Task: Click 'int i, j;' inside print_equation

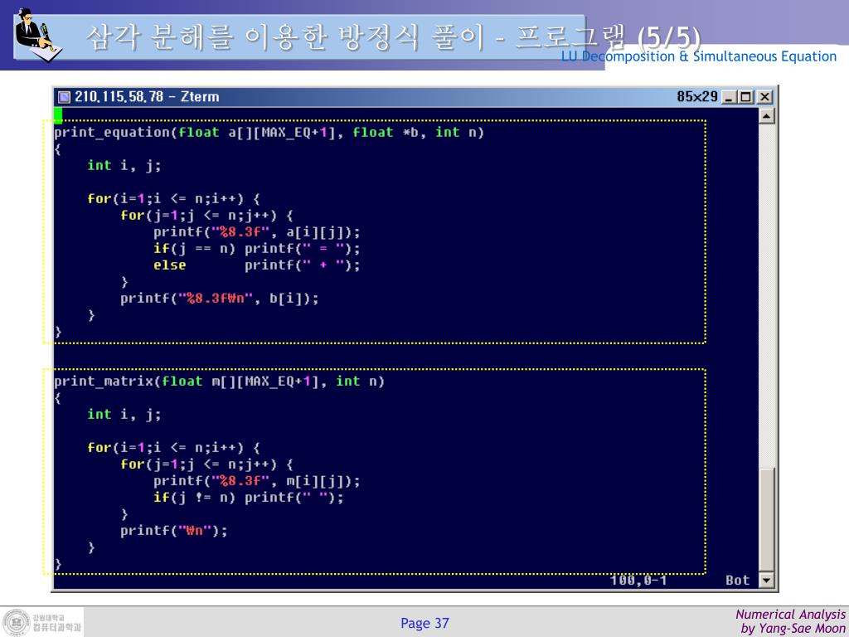Action: [124, 166]
